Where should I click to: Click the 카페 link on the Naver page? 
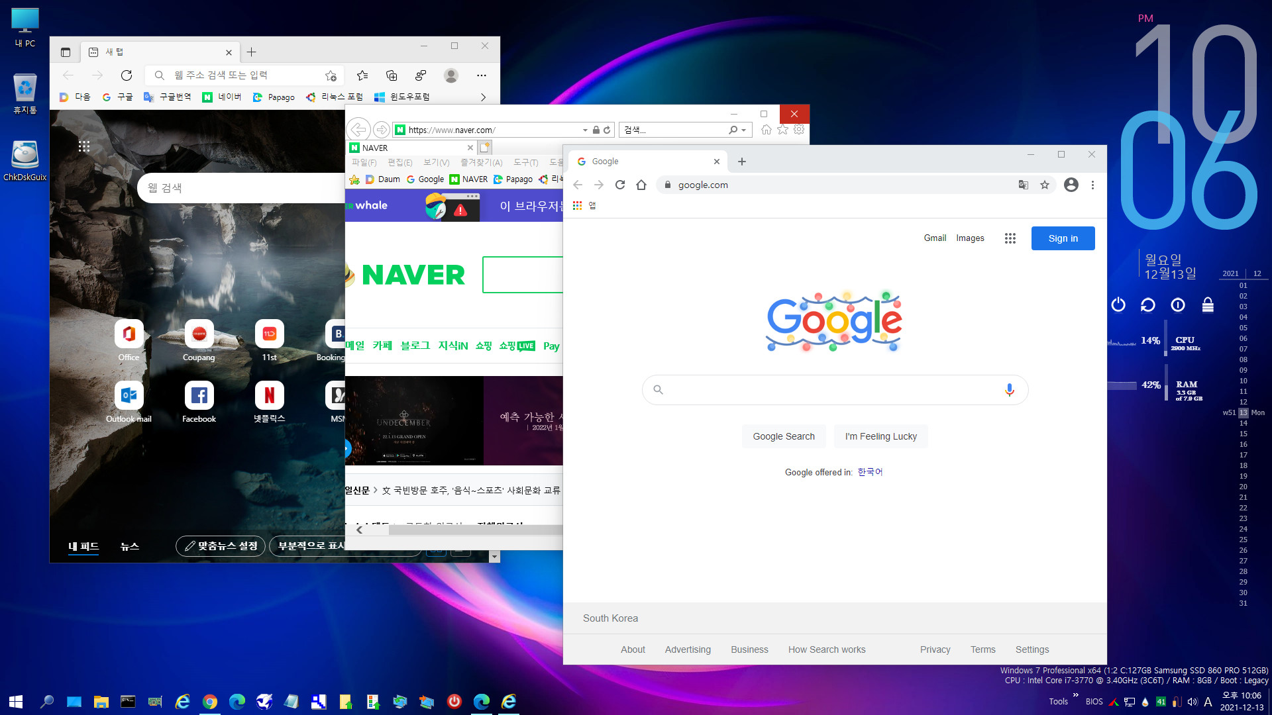(382, 346)
